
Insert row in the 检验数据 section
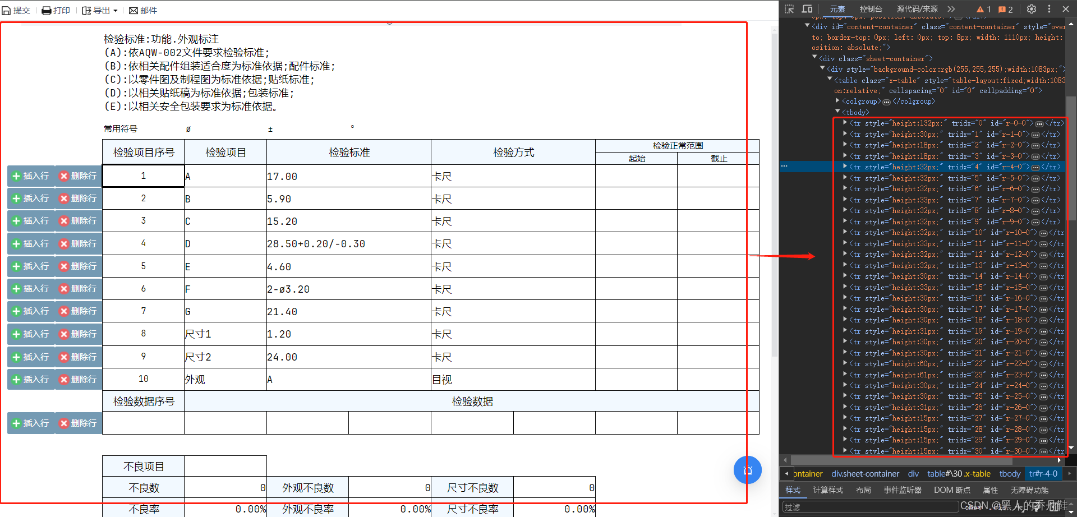click(31, 423)
